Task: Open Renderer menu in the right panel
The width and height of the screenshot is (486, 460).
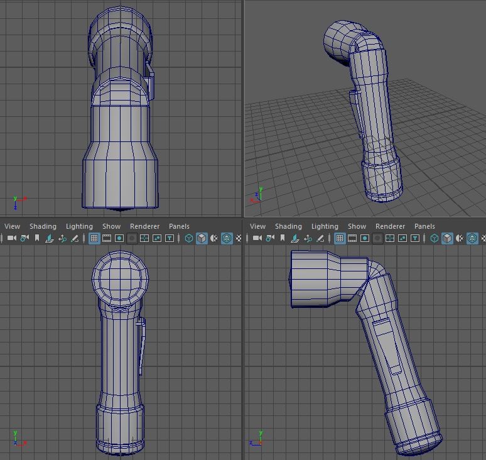Action: (390, 226)
